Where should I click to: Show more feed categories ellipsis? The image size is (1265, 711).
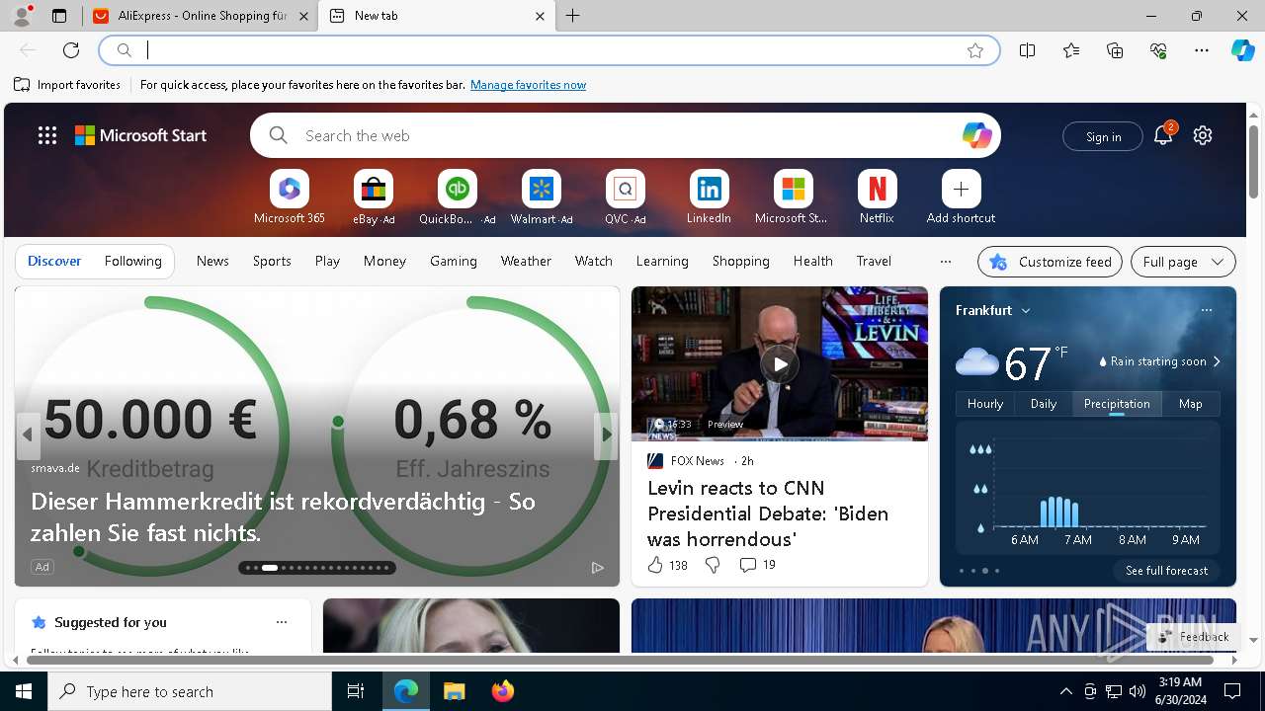pyautogui.click(x=946, y=262)
